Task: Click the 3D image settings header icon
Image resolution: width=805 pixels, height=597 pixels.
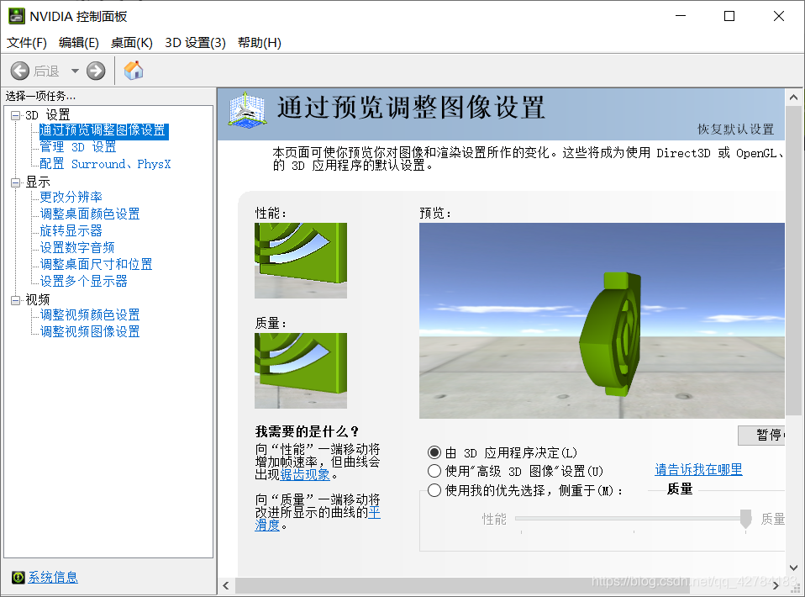Action: point(247,110)
